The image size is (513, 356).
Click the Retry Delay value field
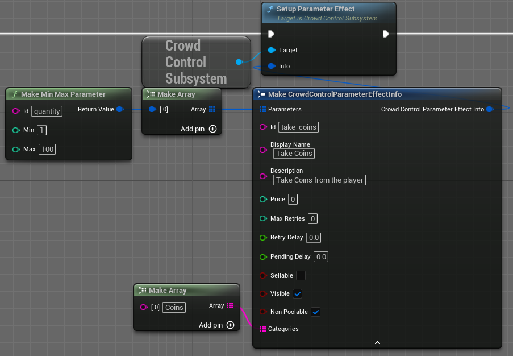tap(314, 238)
